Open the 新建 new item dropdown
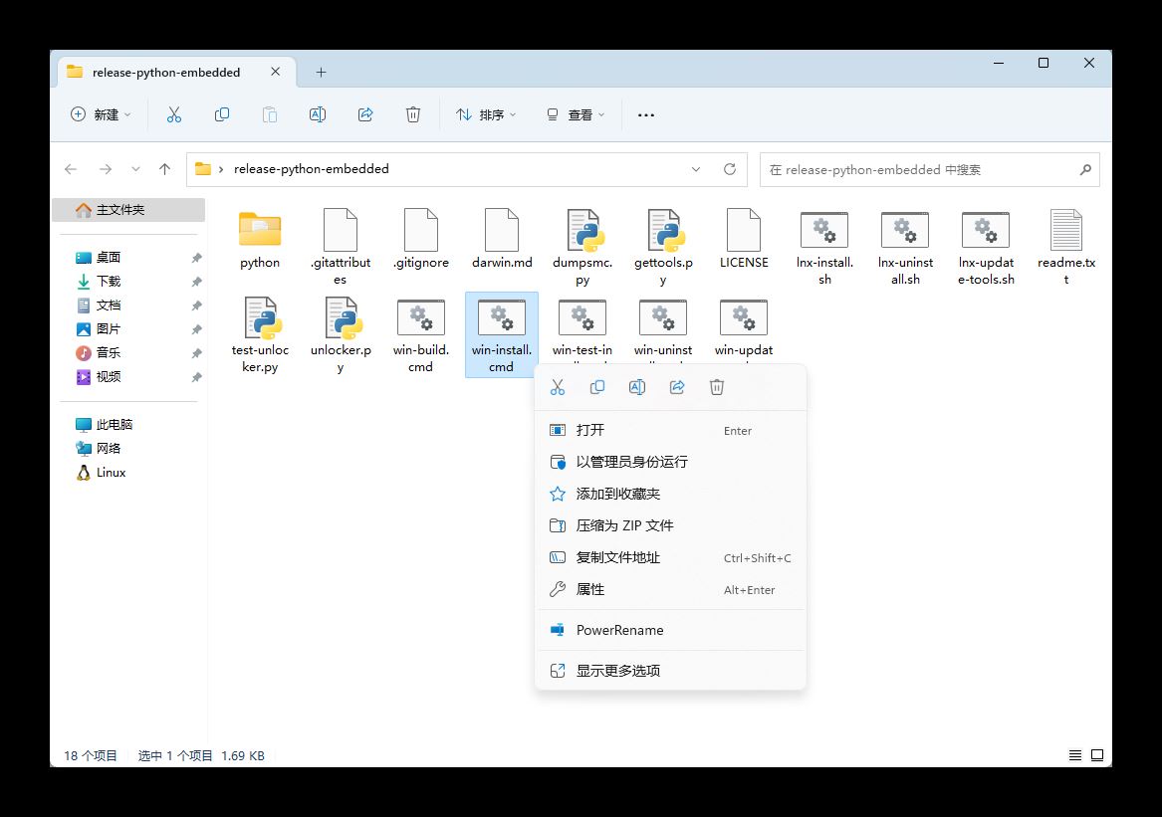 pyautogui.click(x=102, y=114)
